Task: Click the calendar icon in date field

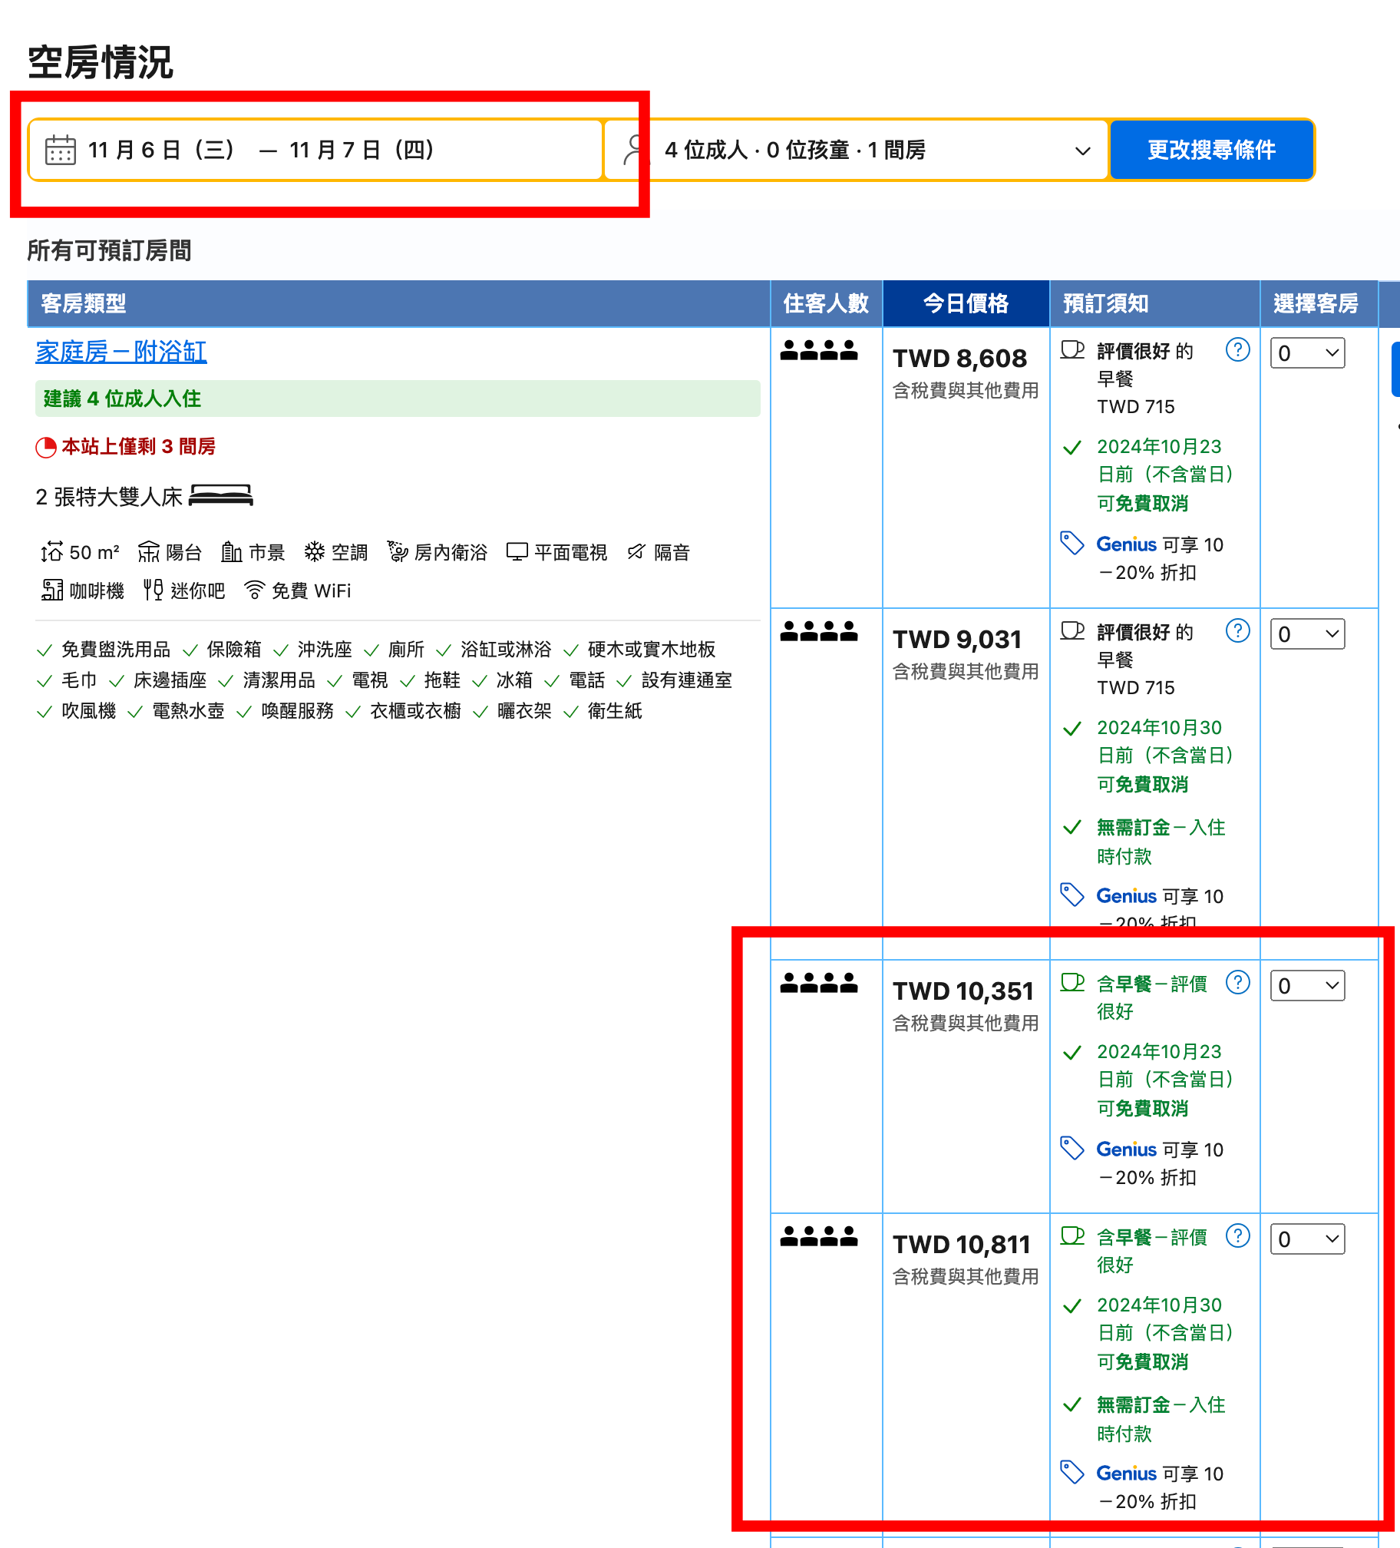Action: click(60, 150)
